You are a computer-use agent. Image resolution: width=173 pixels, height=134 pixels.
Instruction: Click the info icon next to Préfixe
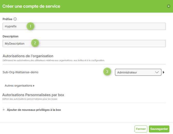point(15,19)
